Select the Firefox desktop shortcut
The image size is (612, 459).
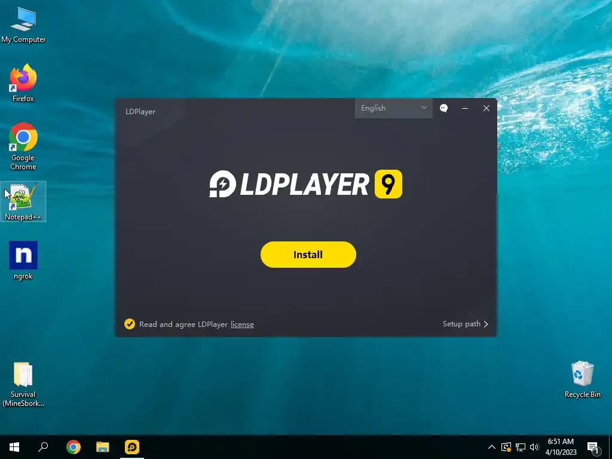coord(23,84)
